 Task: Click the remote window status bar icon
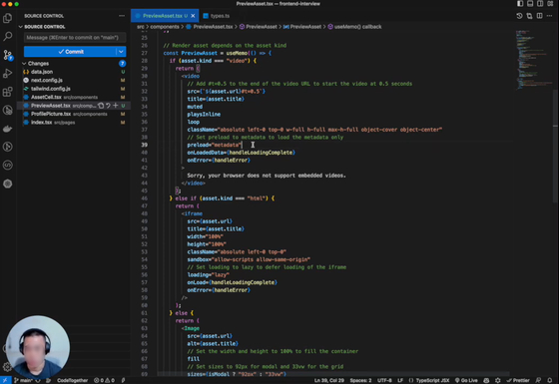tap(5, 380)
